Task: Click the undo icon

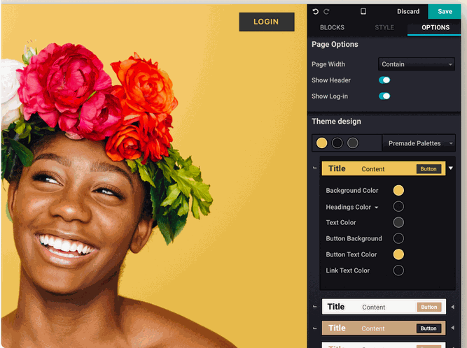Action: click(x=315, y=12)
